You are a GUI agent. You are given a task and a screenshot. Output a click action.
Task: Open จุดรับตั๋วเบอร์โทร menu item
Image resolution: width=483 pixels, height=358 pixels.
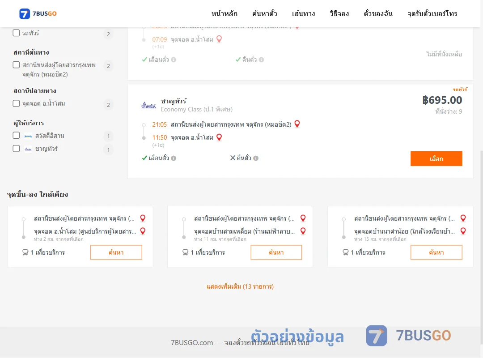pos(432,13)
